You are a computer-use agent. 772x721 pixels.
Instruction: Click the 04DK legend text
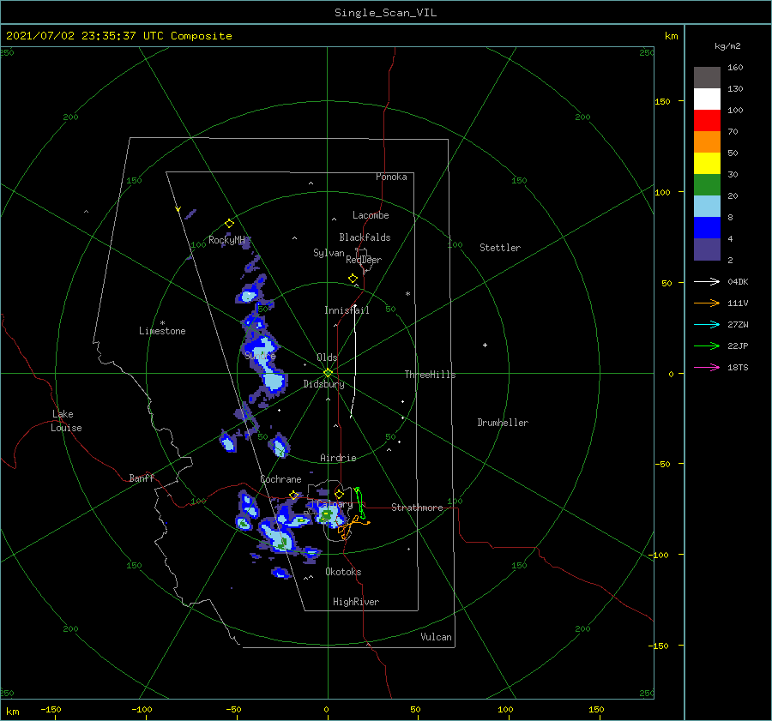[738, 281]
